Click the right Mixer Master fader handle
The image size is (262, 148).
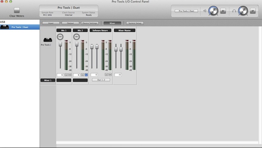tap(121, 49)
